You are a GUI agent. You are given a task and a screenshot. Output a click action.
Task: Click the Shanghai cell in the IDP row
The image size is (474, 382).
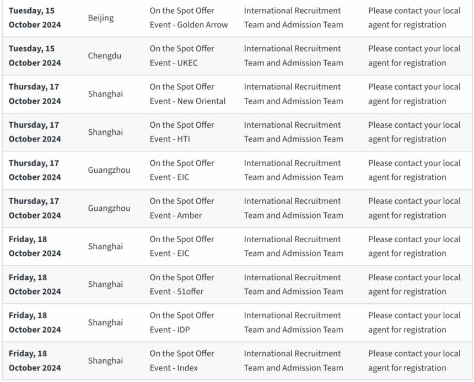105,323
